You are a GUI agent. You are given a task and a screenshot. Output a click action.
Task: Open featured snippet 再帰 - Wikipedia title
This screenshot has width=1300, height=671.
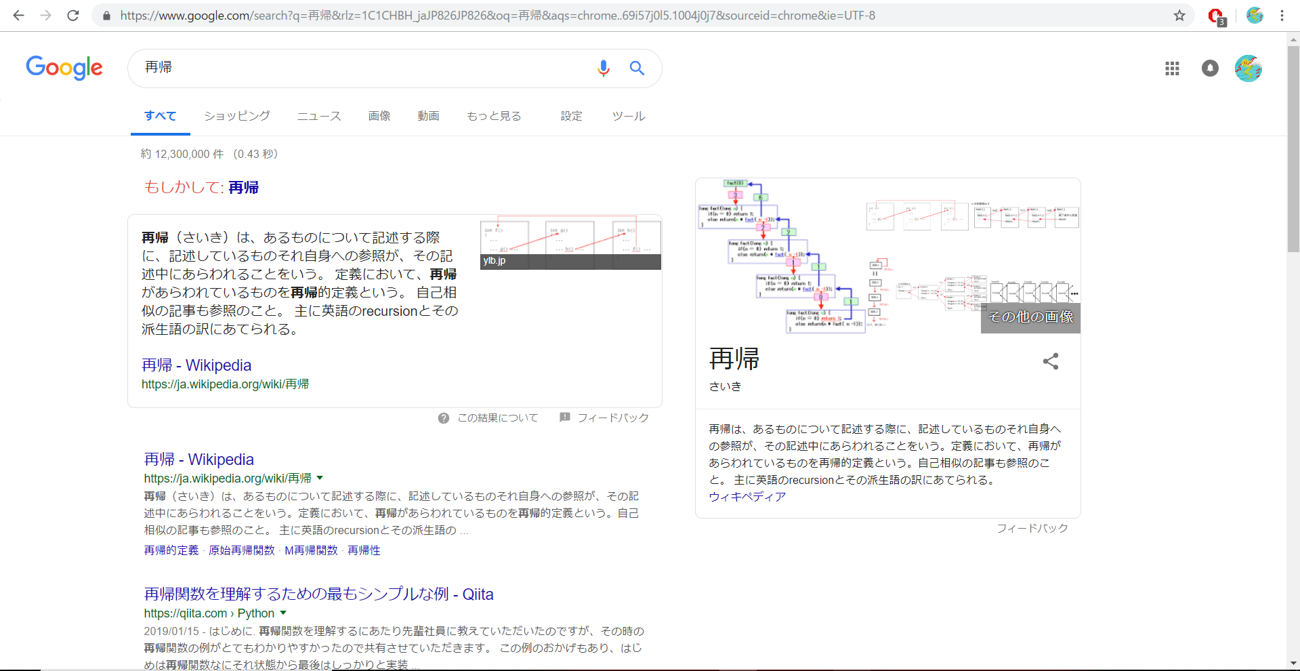point(196,365)
